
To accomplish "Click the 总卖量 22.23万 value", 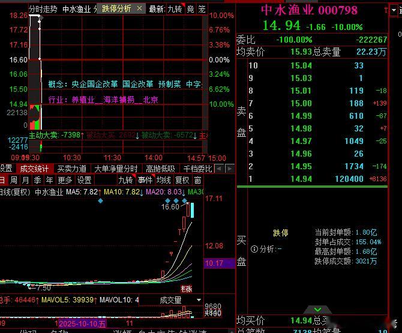I will coord(371,52).
